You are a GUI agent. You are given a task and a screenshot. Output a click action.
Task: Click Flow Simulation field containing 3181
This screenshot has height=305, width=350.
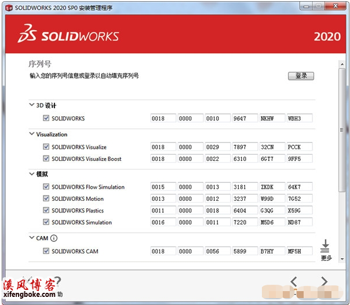tap(245, 187)
